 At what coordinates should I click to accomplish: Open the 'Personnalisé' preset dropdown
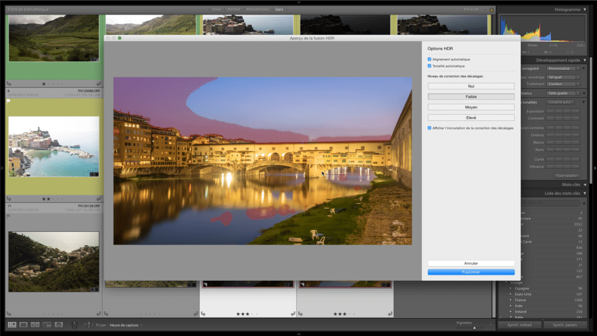tap(563, 69)
